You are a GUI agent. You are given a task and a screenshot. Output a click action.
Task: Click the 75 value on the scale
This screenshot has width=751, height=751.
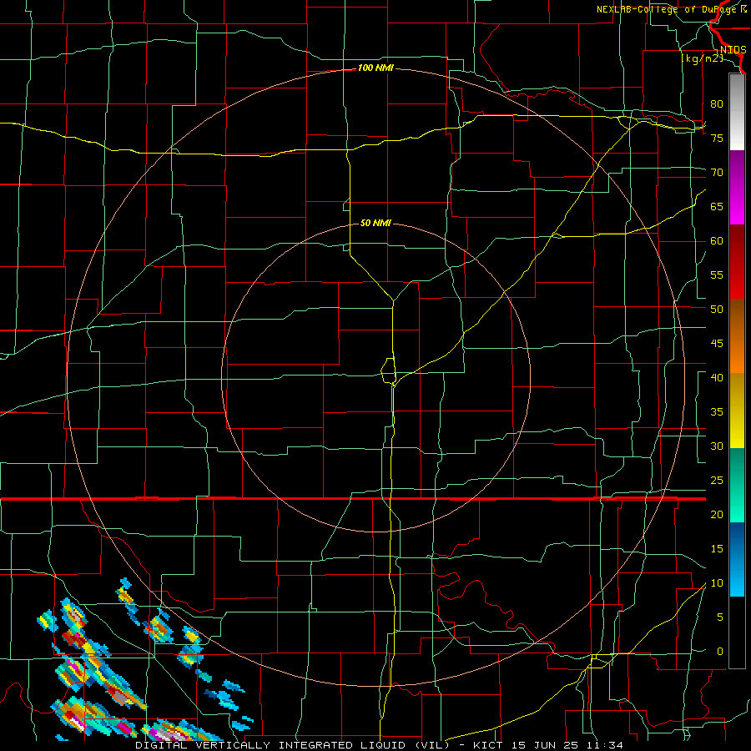(717, 138)
